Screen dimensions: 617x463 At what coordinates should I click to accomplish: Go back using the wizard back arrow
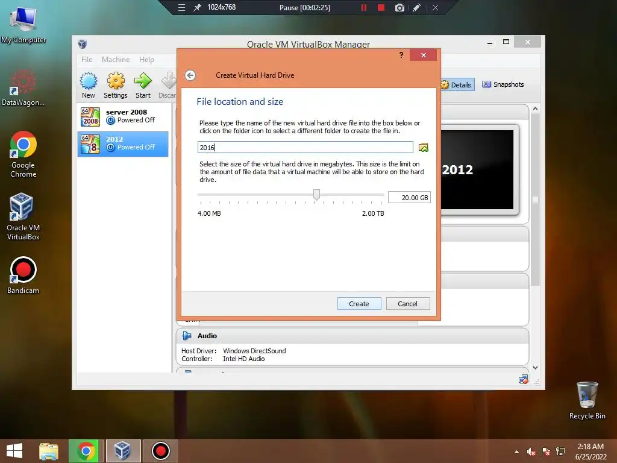pyautogui.click(x=190, y=75)
